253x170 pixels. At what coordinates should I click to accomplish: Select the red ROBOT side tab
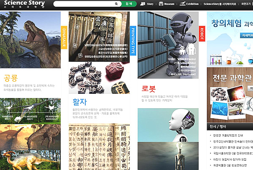click(202, 34)
